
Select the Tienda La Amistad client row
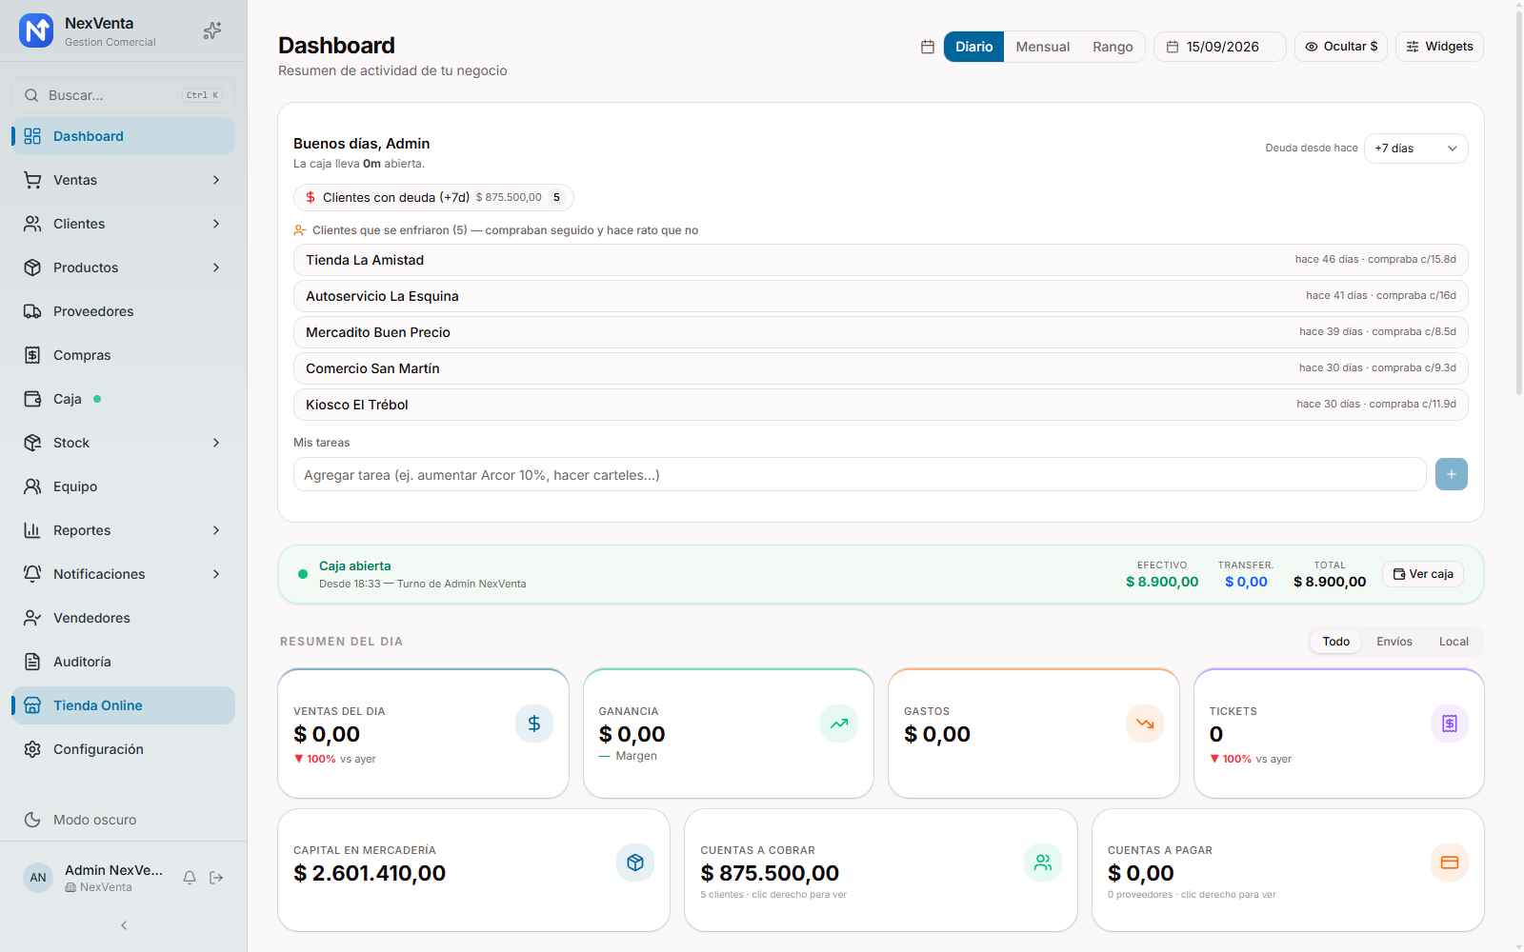coord(881,260)
